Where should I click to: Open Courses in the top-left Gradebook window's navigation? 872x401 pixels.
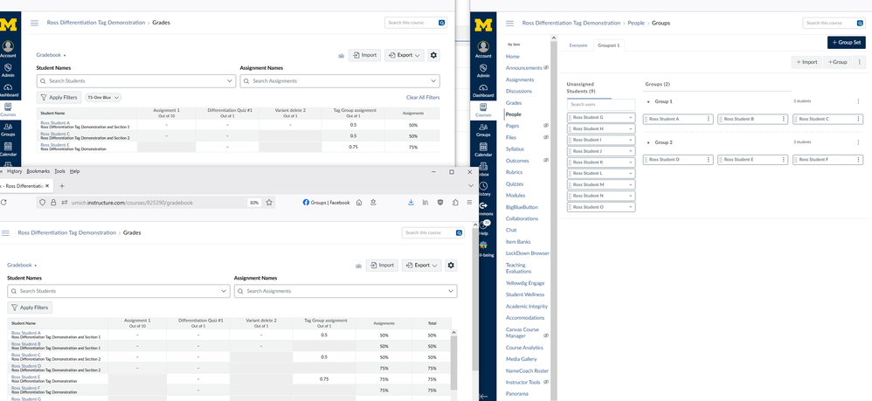point(8,109)
